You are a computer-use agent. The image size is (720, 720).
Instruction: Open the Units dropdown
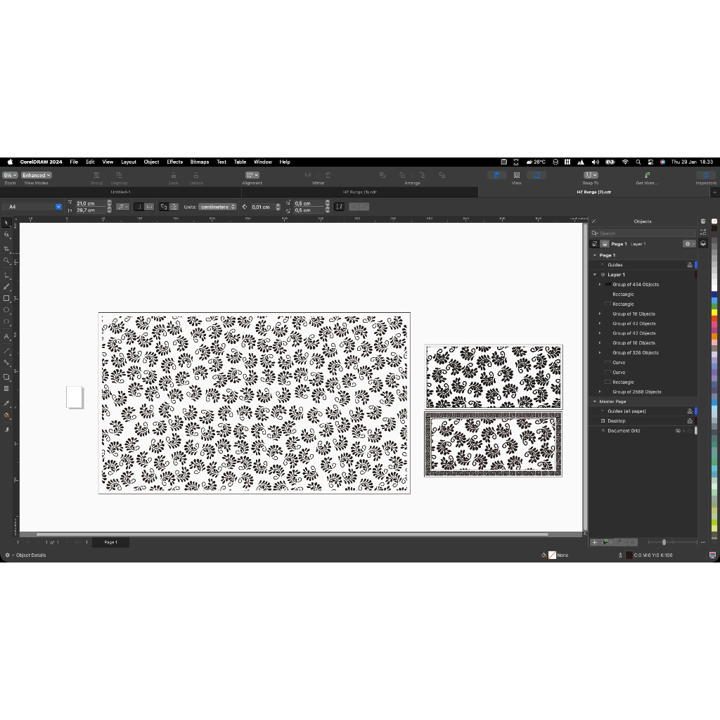(x=217, y=207)
